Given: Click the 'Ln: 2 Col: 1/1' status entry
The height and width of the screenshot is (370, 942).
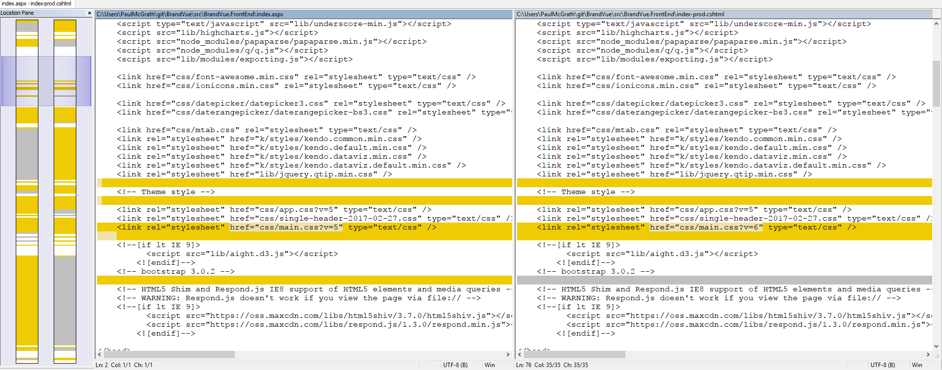Looking at the screenshot, I should (124, 365).
